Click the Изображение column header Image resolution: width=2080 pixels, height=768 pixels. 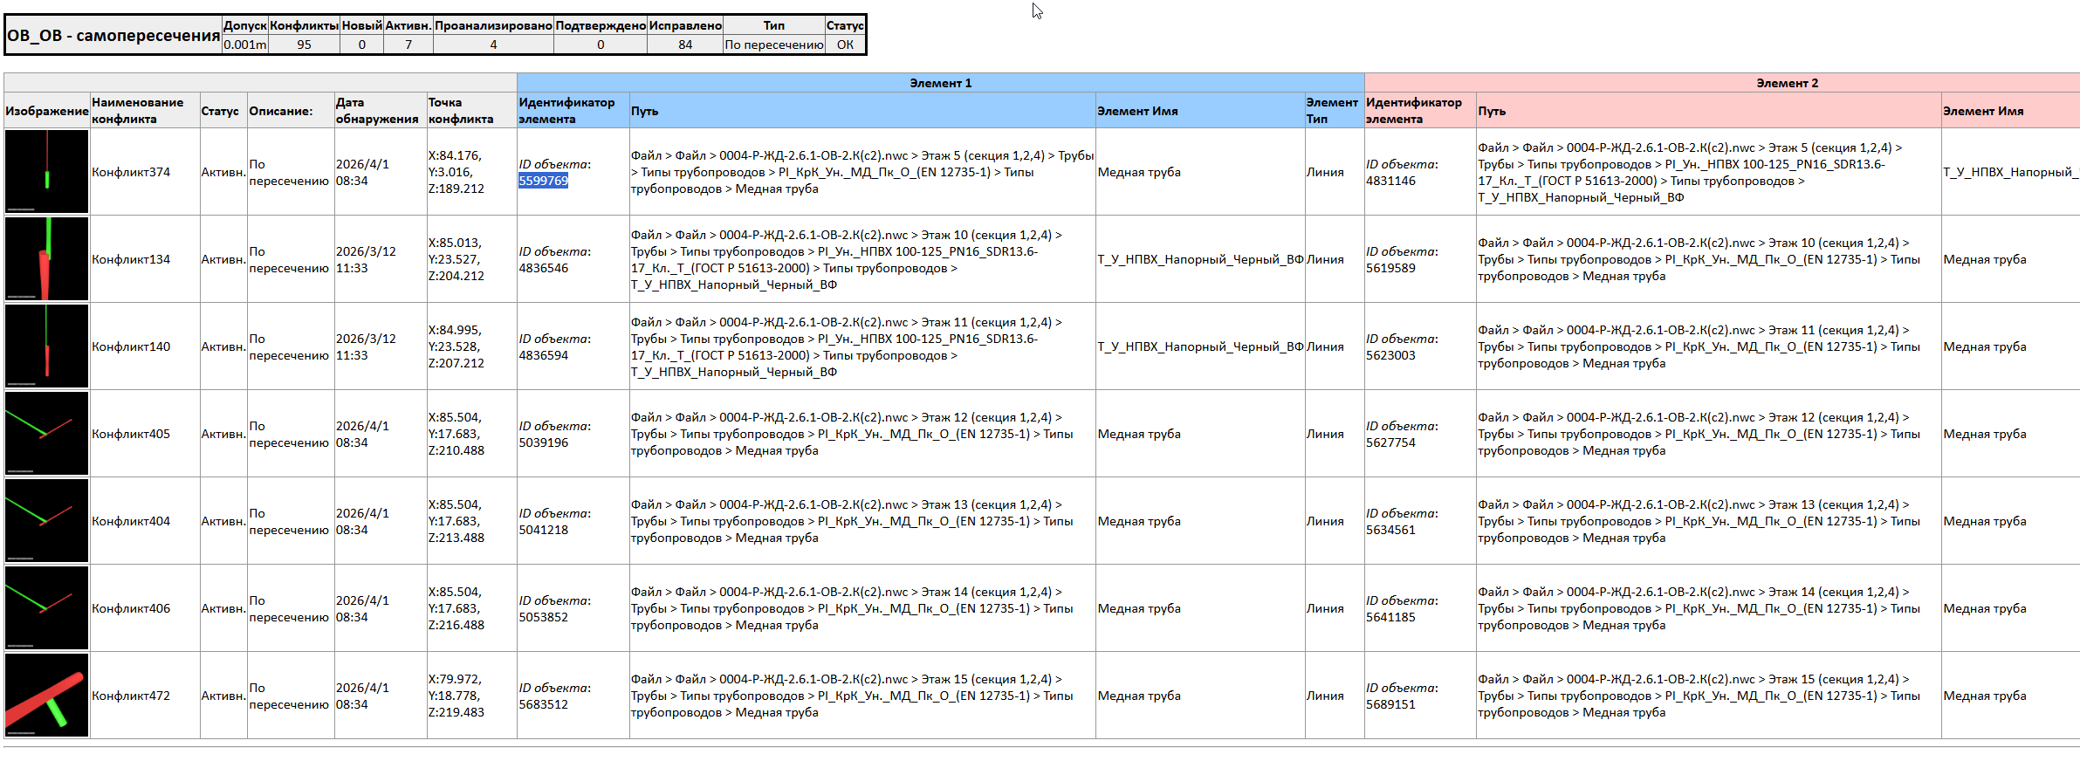pos(46,111)
